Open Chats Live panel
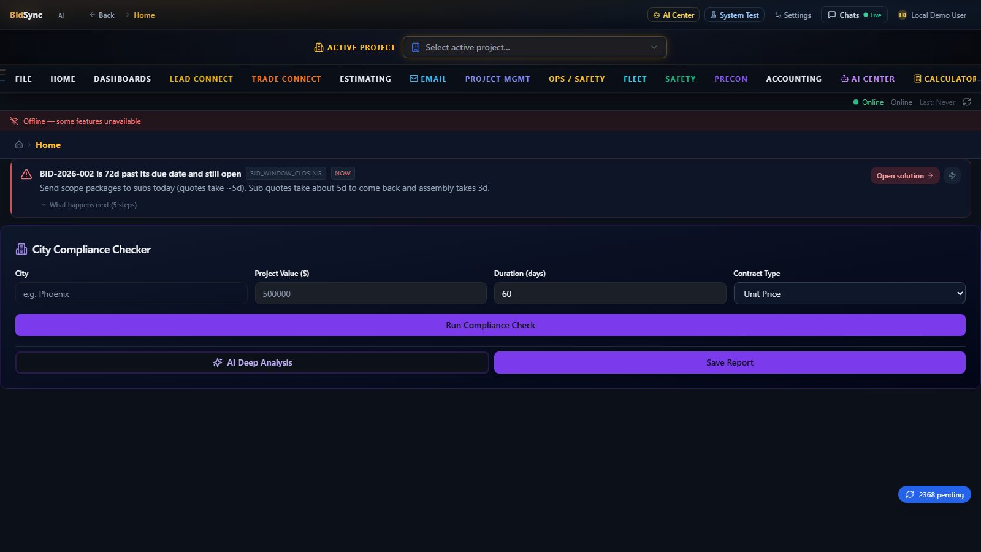981x552 pixels. (x=854, y=15)
